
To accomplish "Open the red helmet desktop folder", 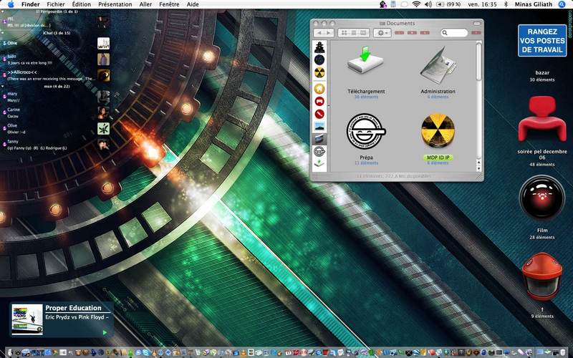I will coord(542,276).
